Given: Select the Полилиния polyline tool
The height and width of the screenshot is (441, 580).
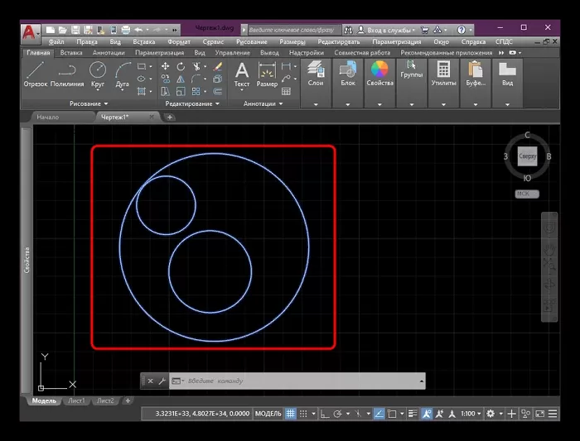Looking at the screenshot, I should tap(67, 74).
